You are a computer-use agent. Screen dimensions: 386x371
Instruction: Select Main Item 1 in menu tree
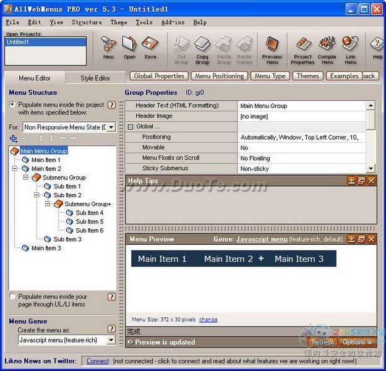46,160
